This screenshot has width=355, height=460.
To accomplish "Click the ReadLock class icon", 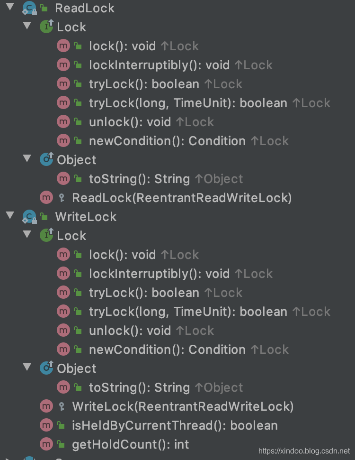I will click(x=29, y=8).
